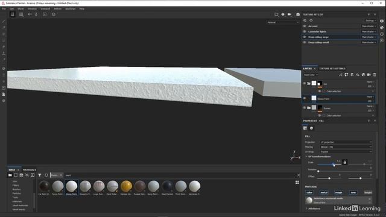Hide the Frames folder layer
The image size is (386, 217).
[305, 108]
